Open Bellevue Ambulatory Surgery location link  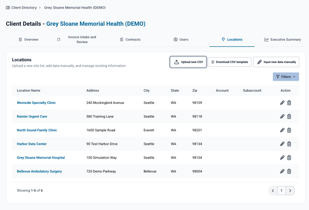(39, 171)
